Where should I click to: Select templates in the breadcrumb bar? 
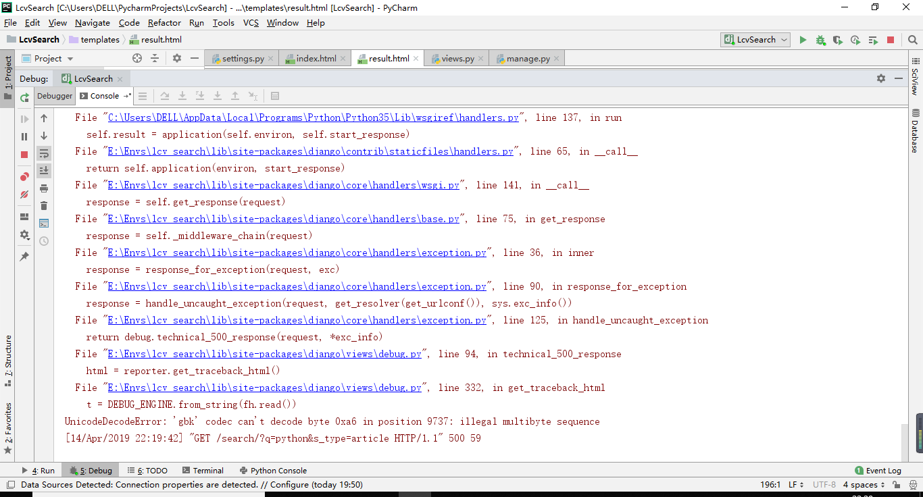point(94,40)
